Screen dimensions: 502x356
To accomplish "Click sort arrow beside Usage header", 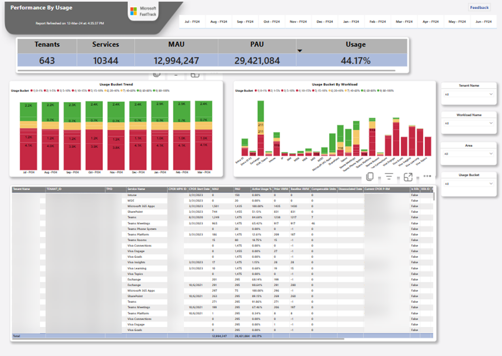I will [300, 51].
